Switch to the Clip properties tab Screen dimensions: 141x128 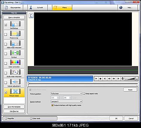click(13, 8)
